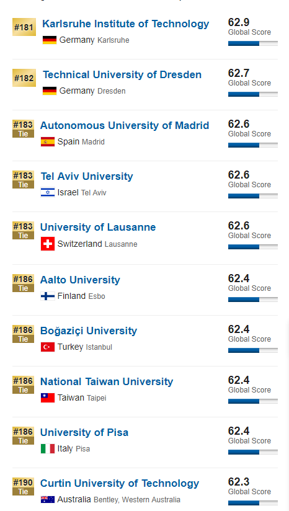Image resolution: width=289 pixels, height=511 pixels.
Task: Click the #181 rank badge
Action: point(24,27)
